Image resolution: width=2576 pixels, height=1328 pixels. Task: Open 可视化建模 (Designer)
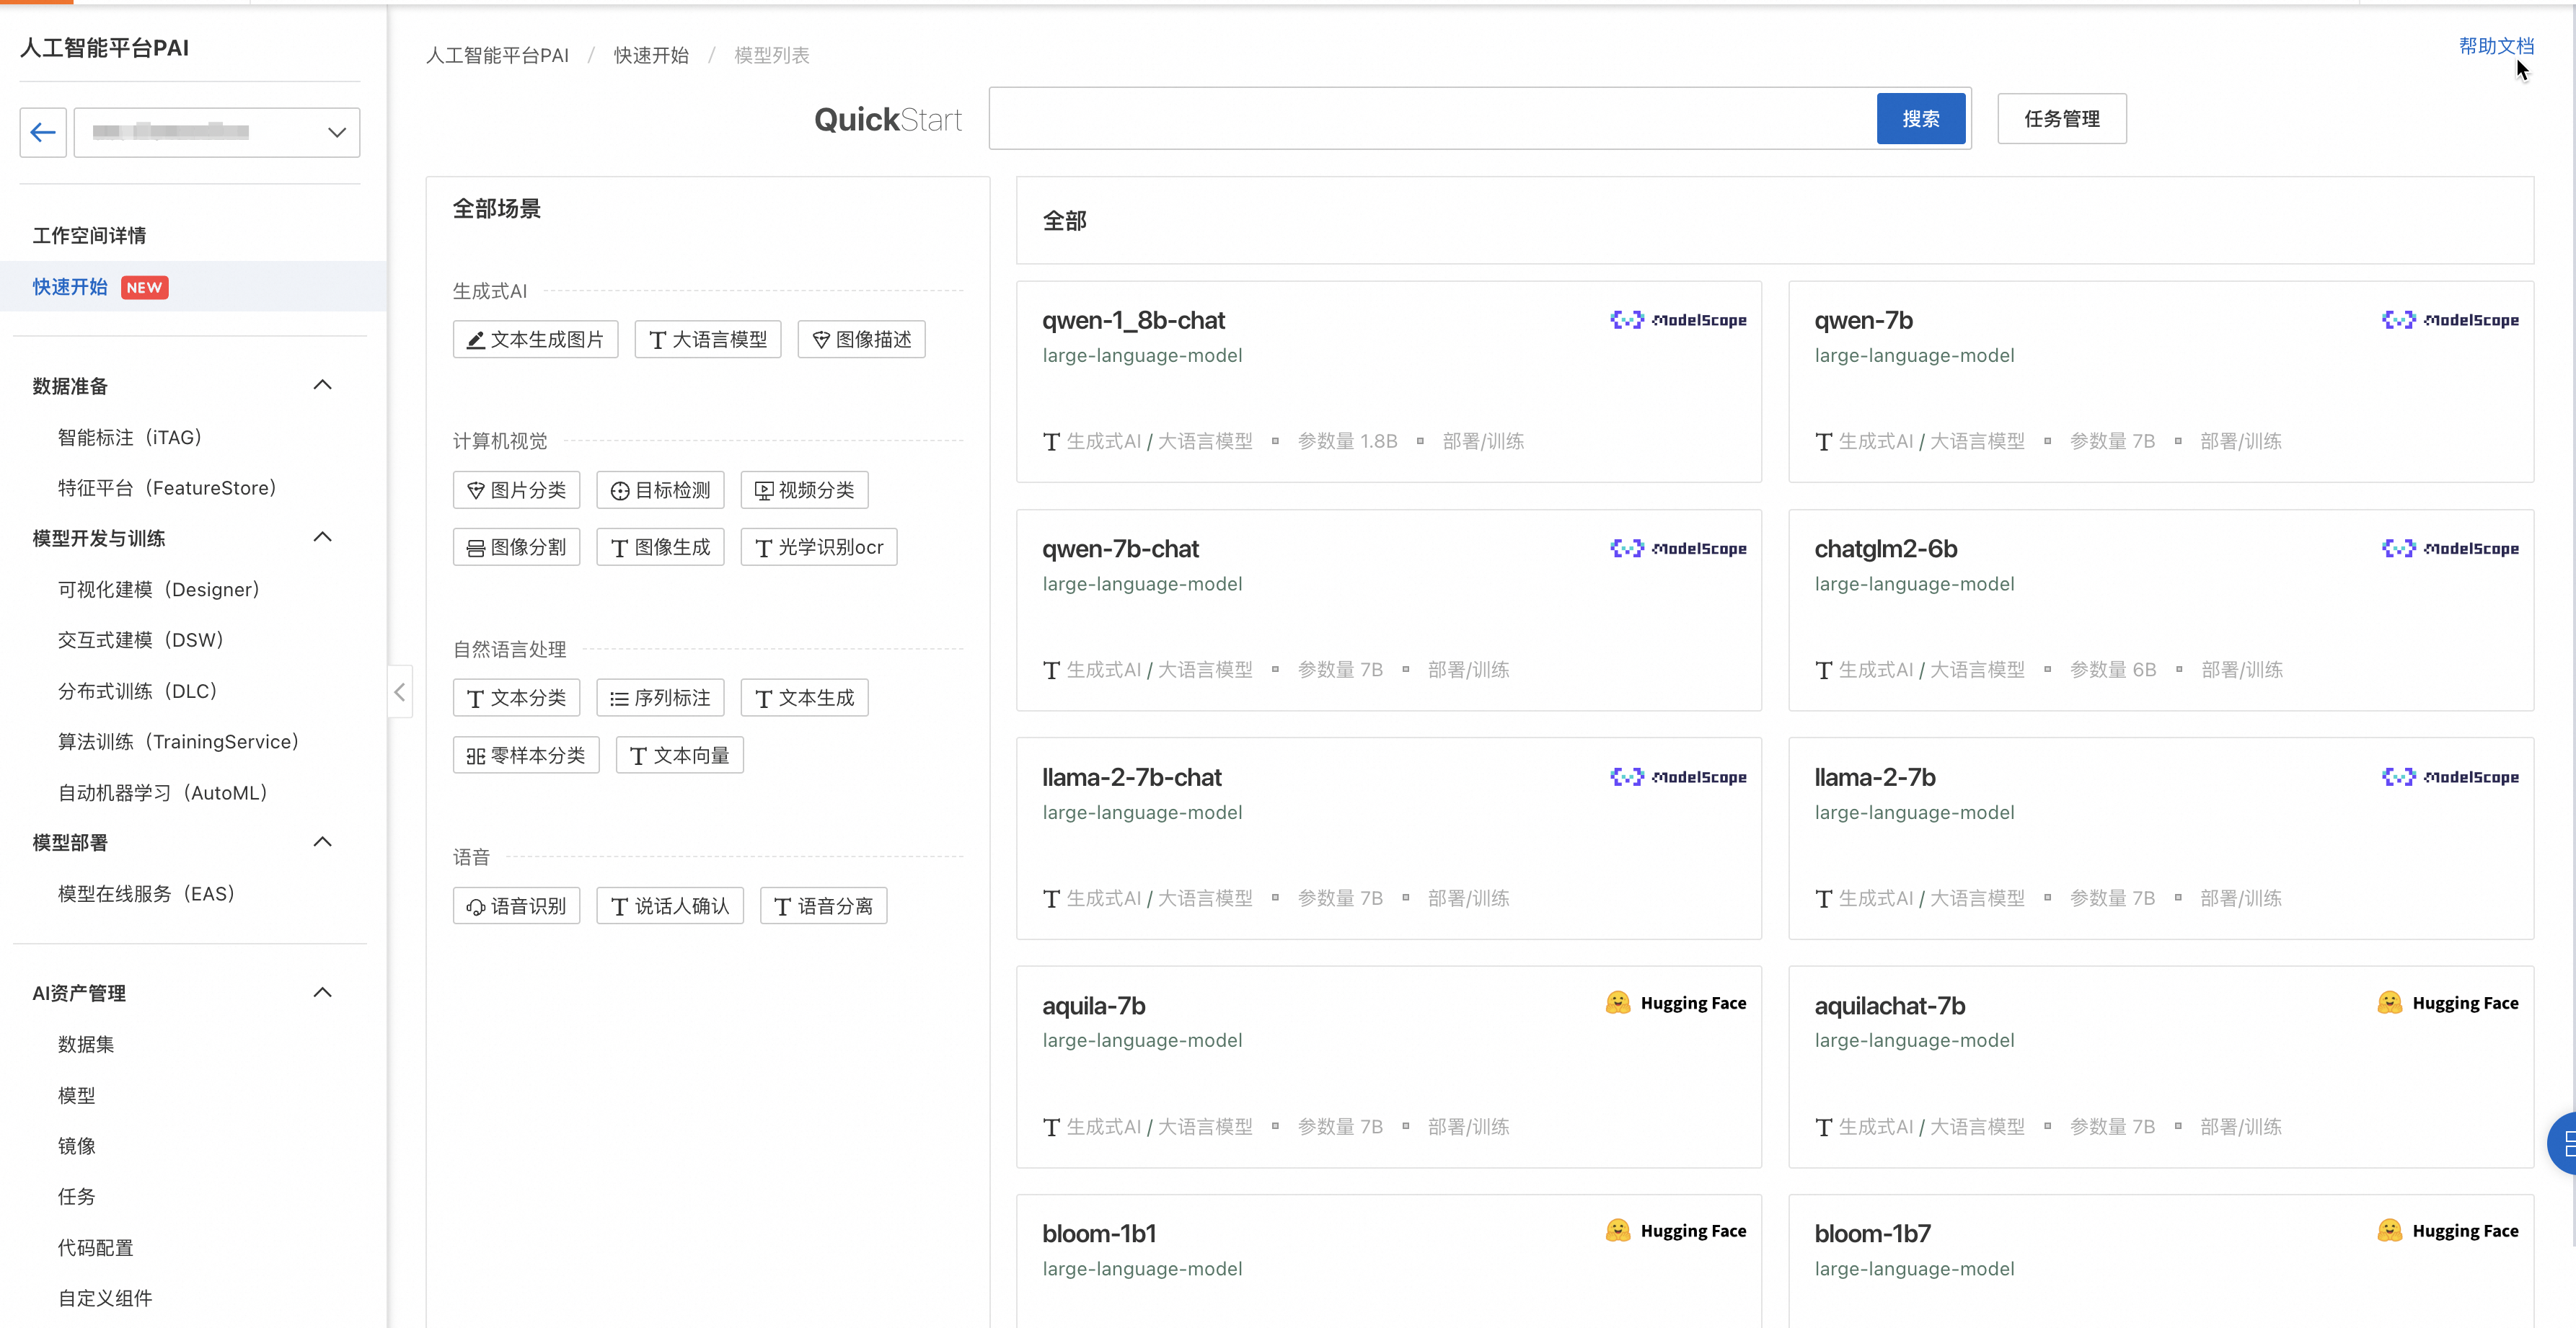point(159,590)
